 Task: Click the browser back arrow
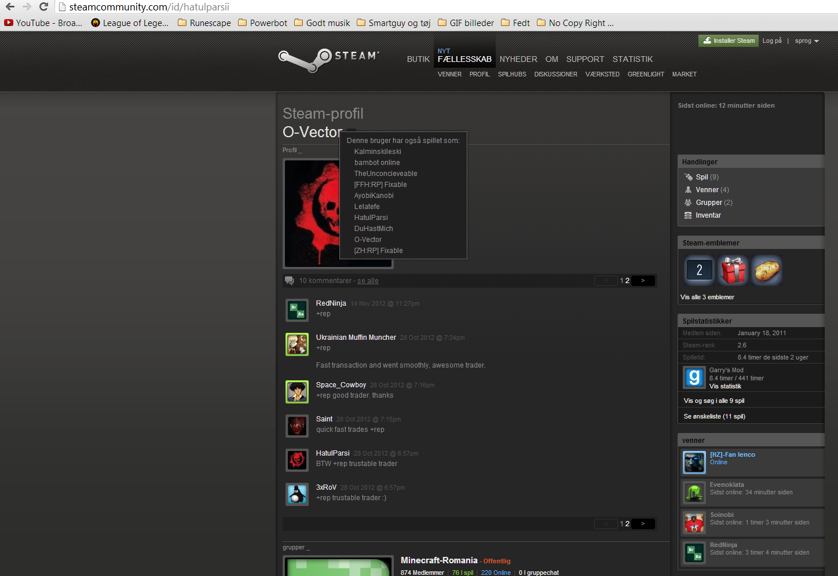pos(10,7)
